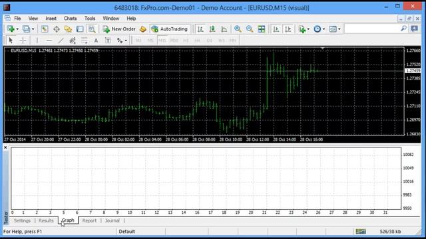Open the Profiles dropdown arrow
426x239 pixels.
click(x=33, y=29)
